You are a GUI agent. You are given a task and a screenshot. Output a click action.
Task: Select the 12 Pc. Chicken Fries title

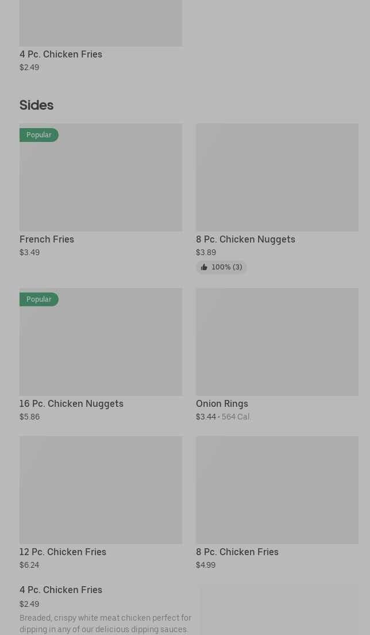click(x=63, y=552)
